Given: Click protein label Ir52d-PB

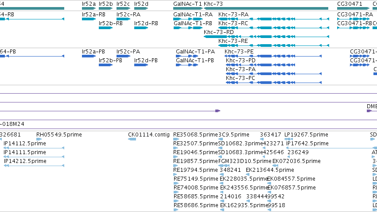Looking at the screenshot, I should coord(146,61).
